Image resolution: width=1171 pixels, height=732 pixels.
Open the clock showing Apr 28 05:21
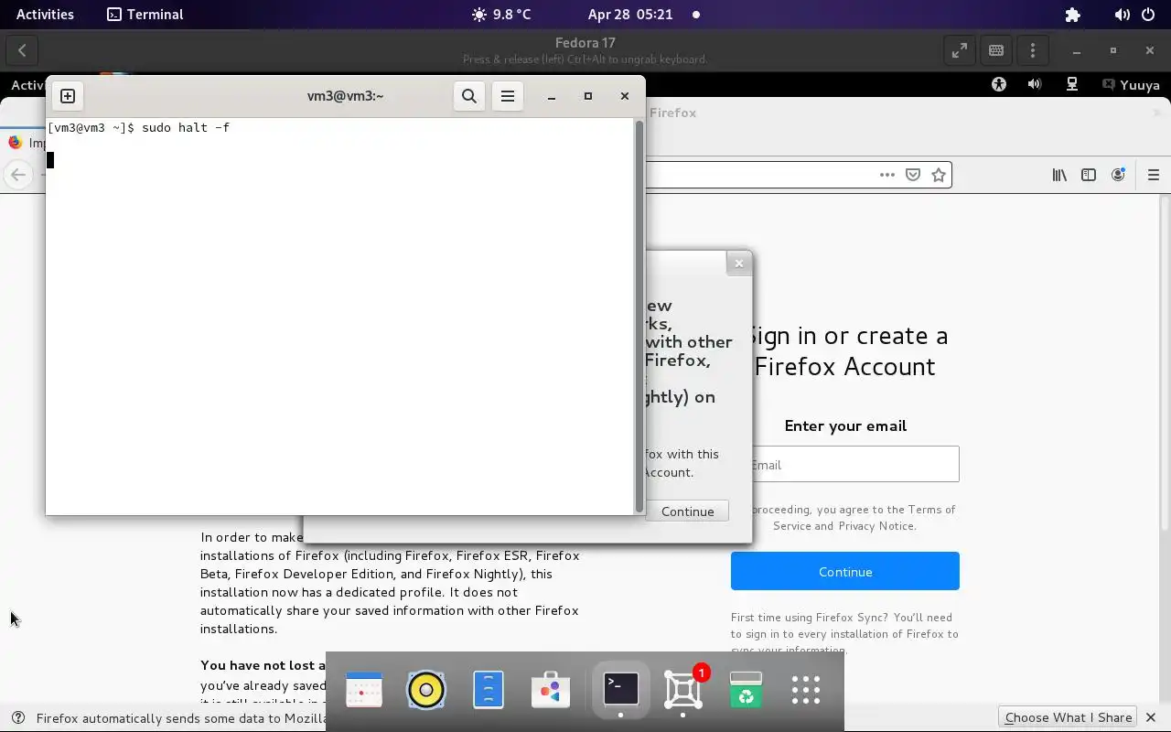(x=630, y=15)
